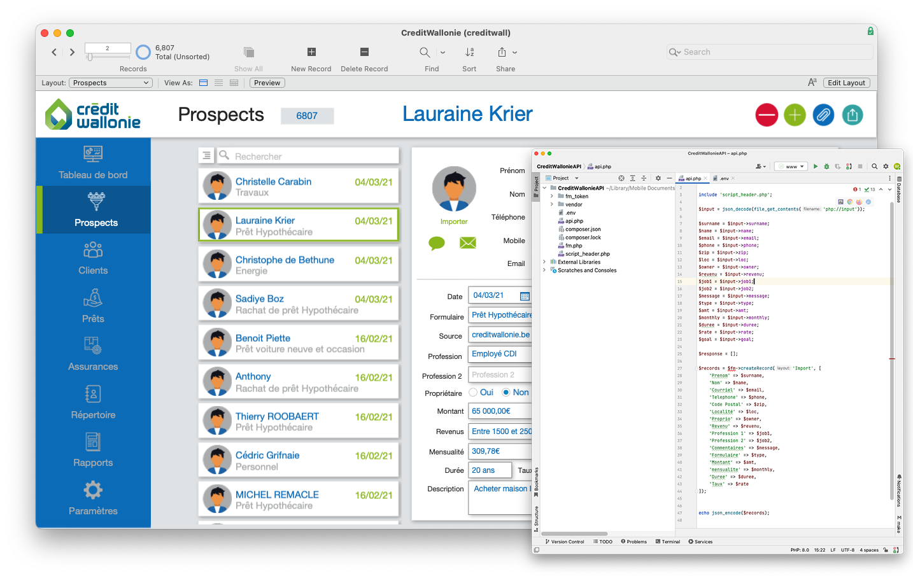Open the Répertoire section icon
The width and height of the screenshot is (913, 576).
point(93,393)
